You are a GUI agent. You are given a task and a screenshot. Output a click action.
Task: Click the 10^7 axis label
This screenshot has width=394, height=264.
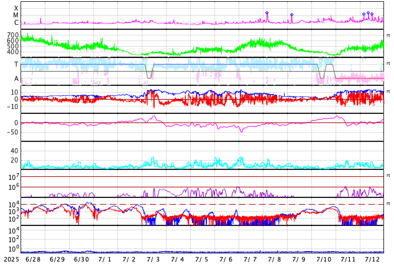13,177
